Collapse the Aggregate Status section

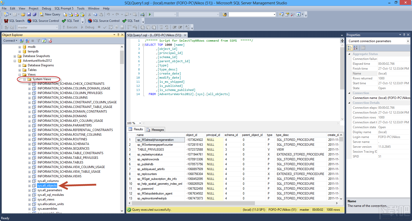(x=349, y=54)
